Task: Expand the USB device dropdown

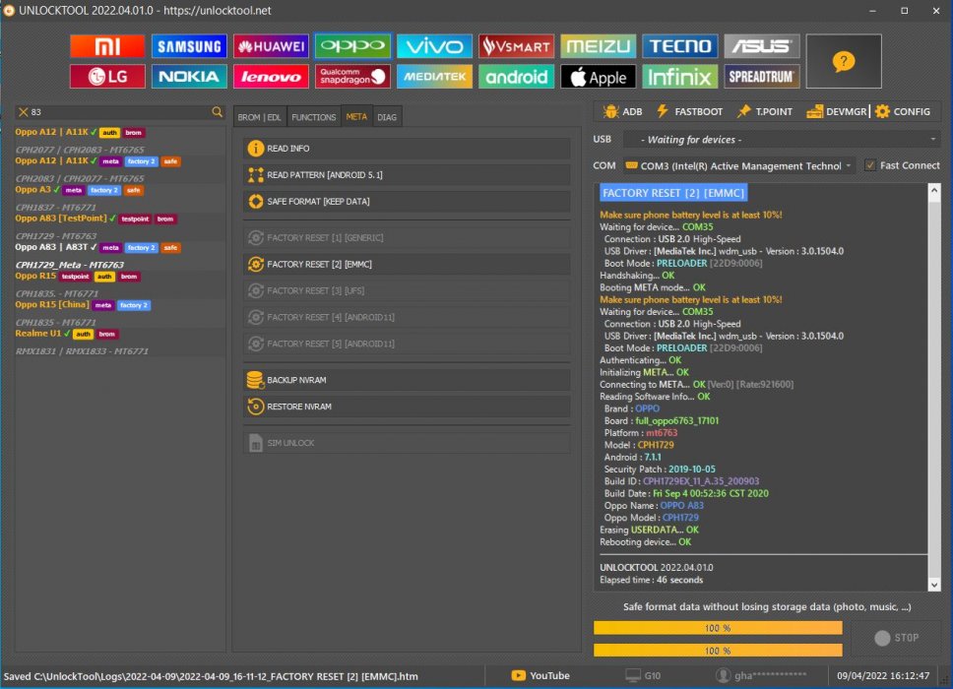Action: coord(782,140)
